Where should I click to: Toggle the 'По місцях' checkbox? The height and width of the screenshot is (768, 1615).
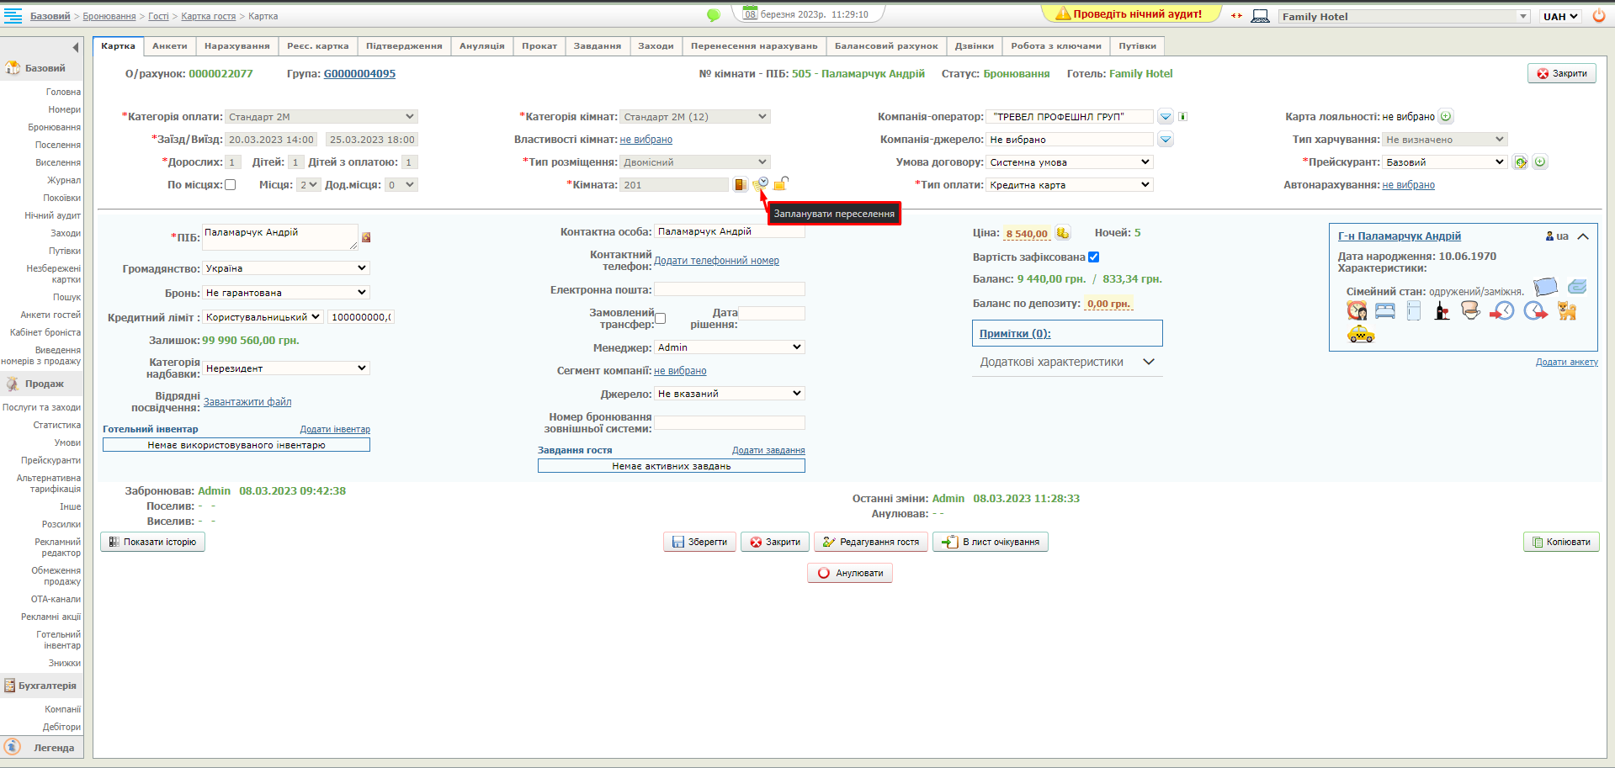[231, 185]
